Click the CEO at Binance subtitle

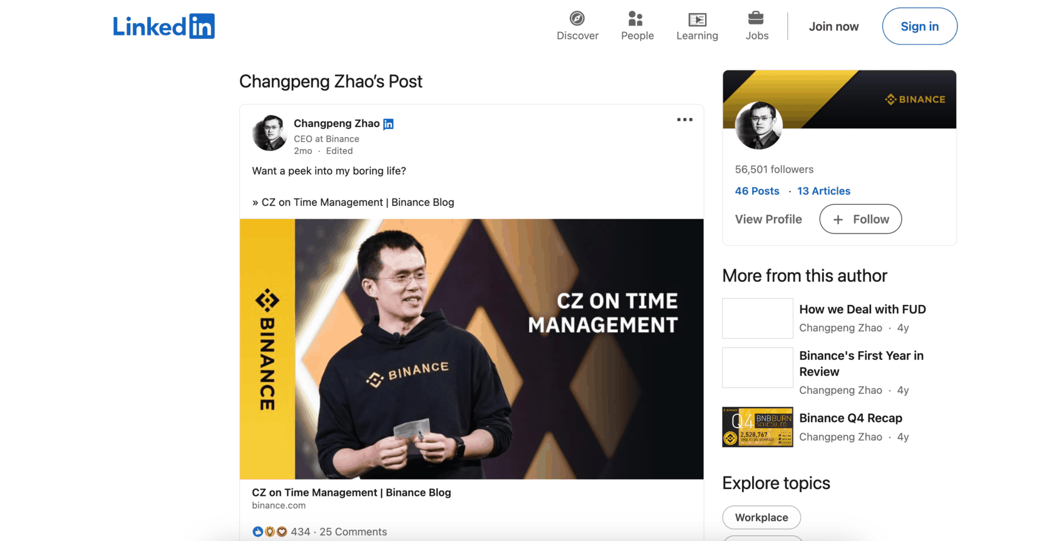(326, 139)
